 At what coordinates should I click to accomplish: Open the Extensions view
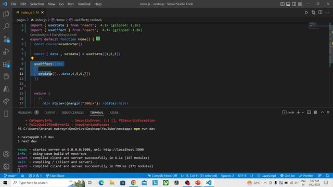coord(6,64)
